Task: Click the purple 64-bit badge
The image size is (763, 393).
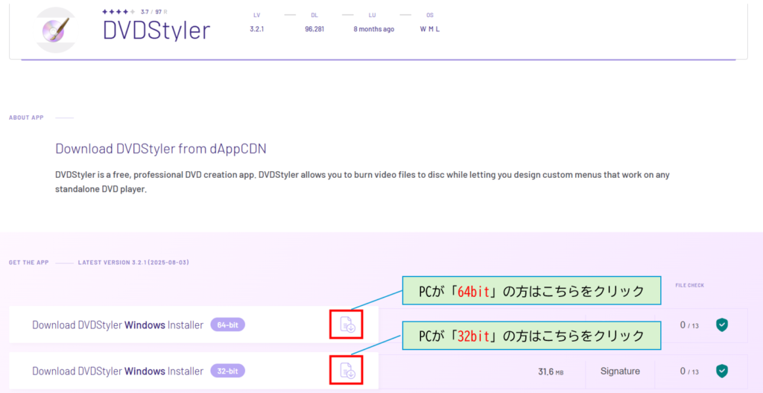Action: [228, 325]
